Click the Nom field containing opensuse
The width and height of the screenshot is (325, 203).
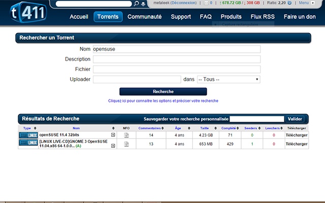pyautogui.click(x=177, y=49)
